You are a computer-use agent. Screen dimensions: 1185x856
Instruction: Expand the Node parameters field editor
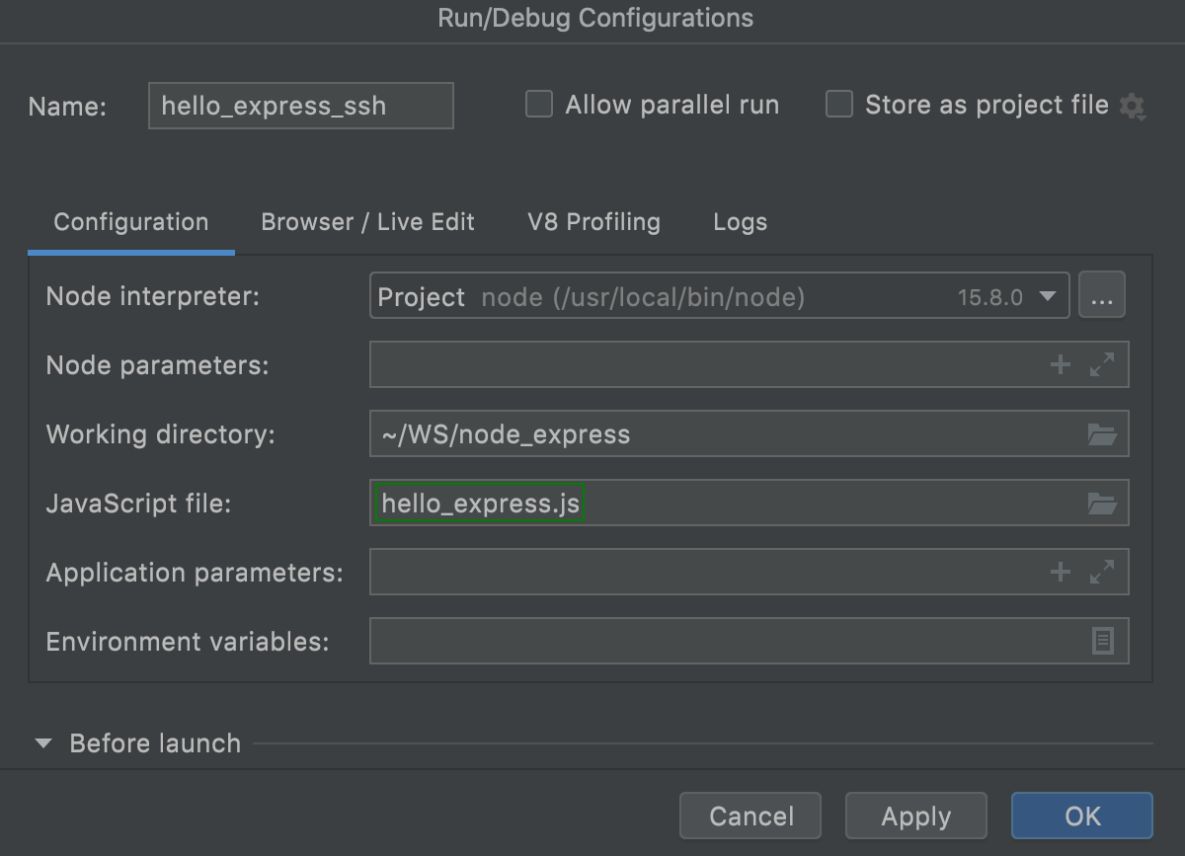click(x=1102, y=365)
